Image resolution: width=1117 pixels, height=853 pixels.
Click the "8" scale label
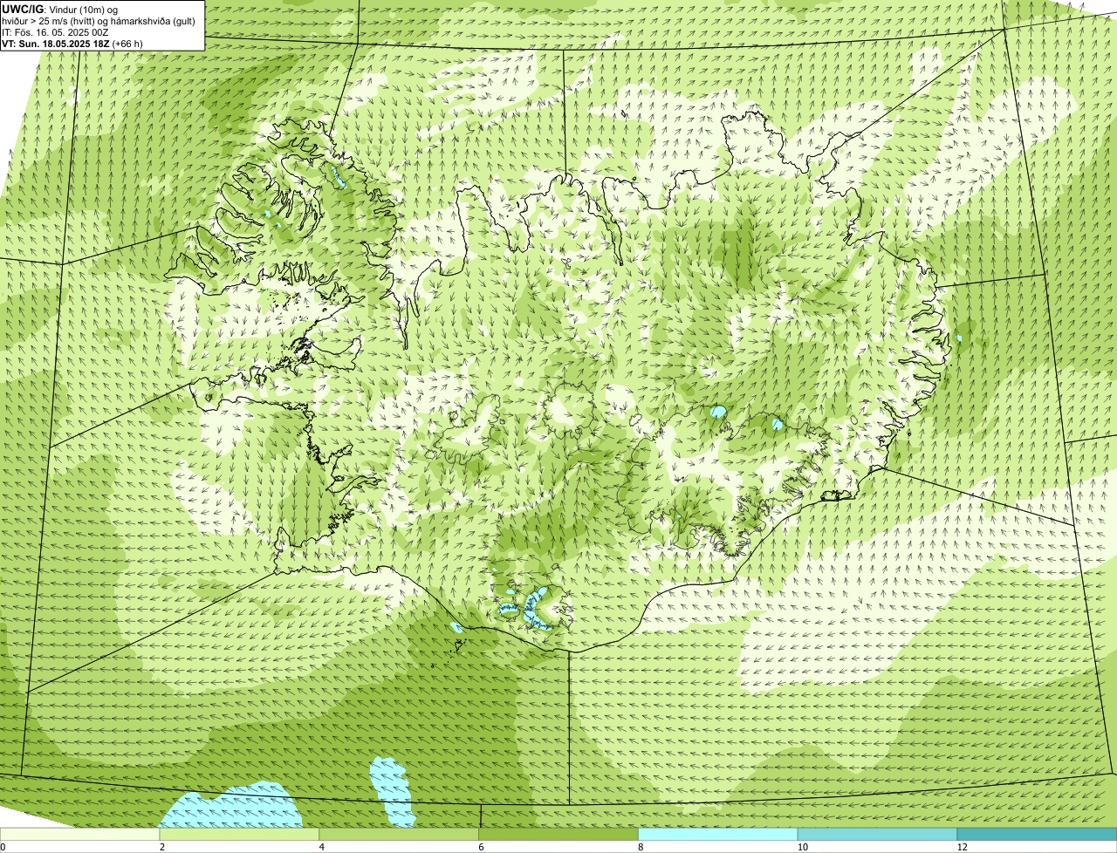pyautogui.click(x=640, y=847)
